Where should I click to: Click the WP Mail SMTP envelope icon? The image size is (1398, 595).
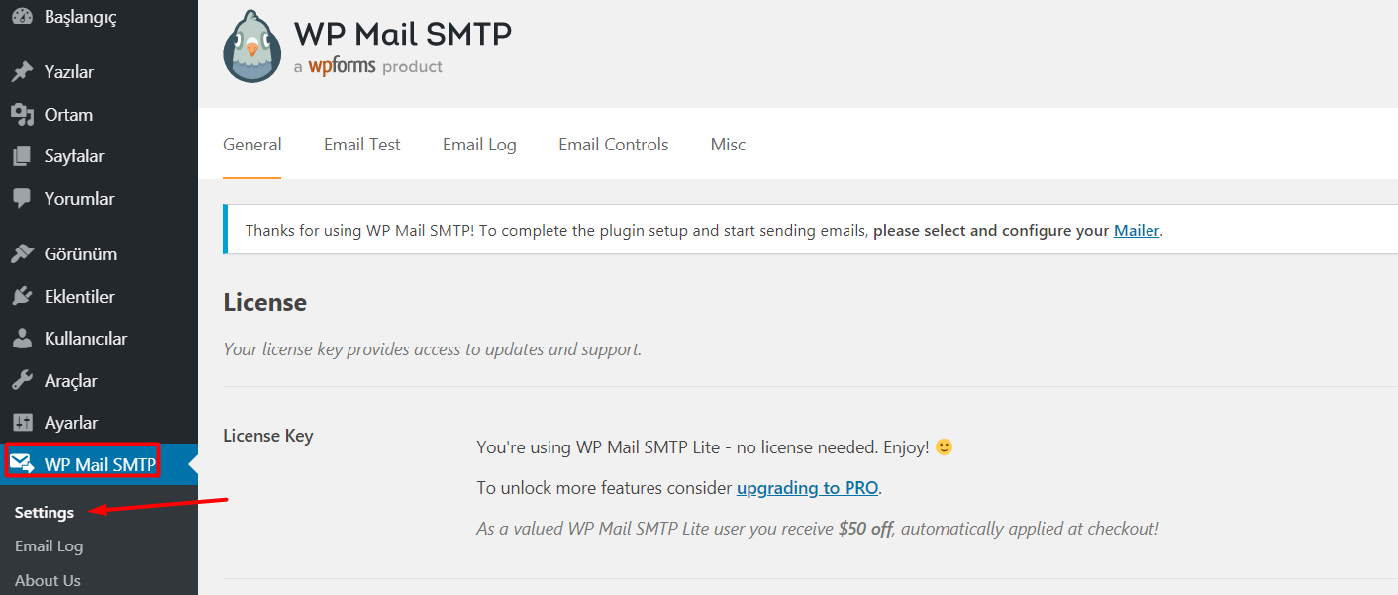22,464
